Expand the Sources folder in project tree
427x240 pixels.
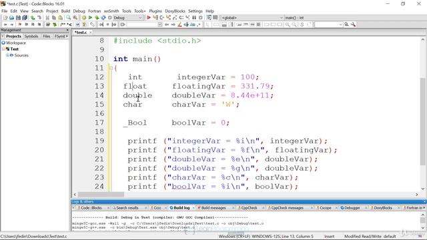point(7,55)
